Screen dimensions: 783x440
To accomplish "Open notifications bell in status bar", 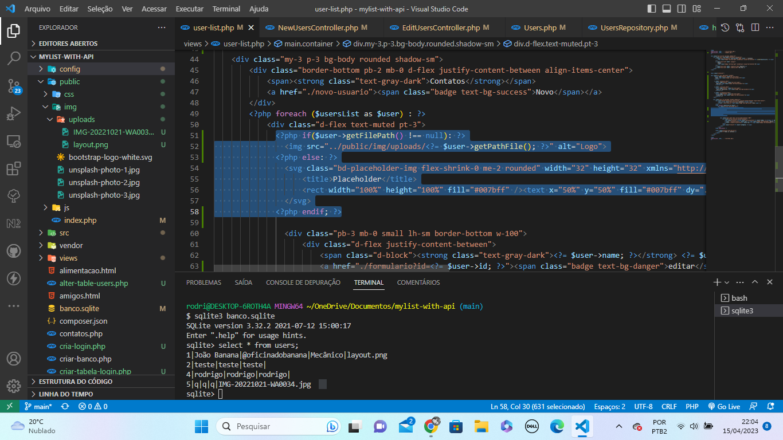I will [772, 406].
